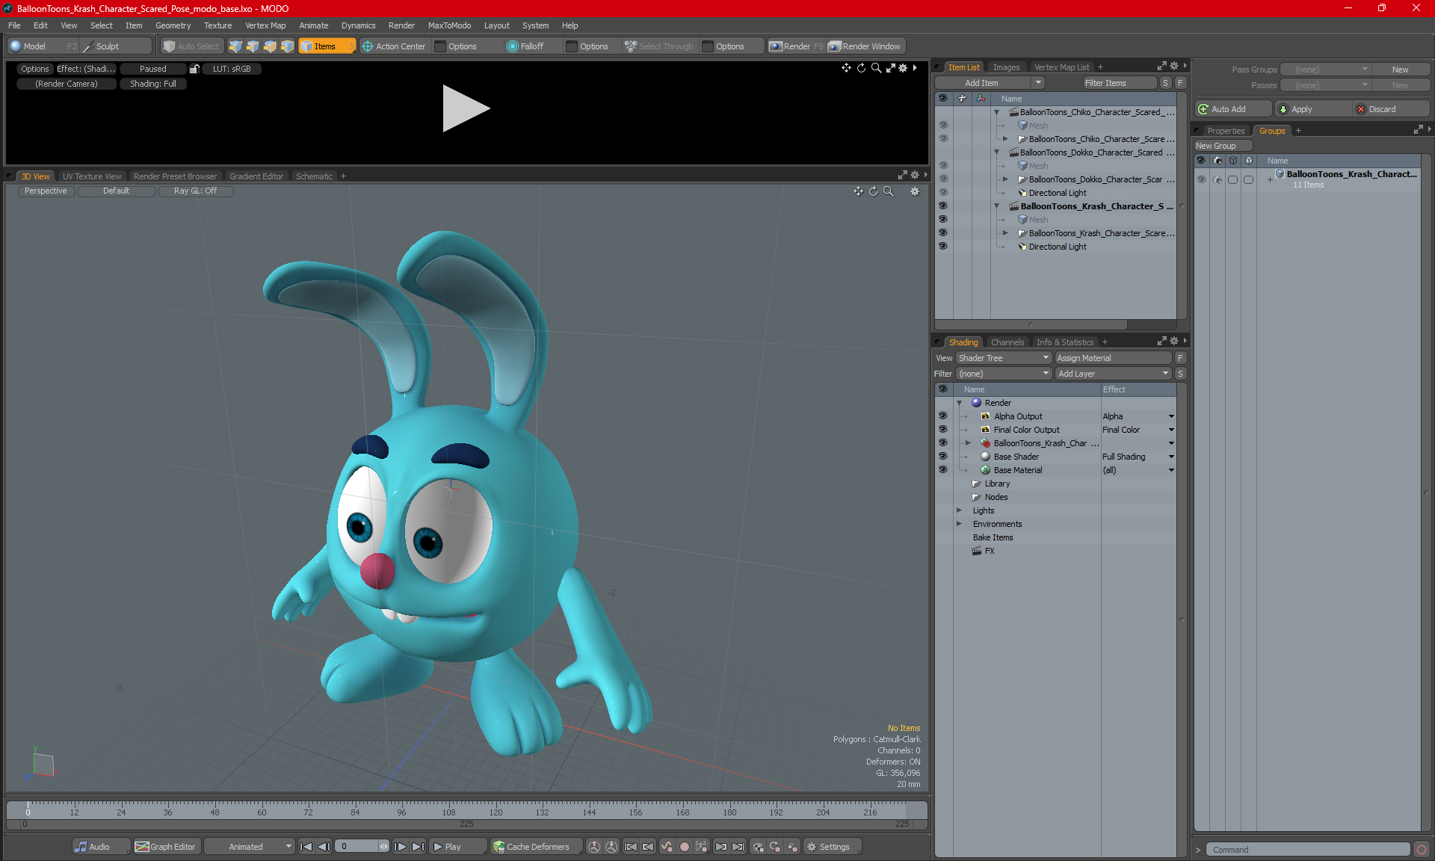Collapse Render node in Shader Tree

(960, 403)
